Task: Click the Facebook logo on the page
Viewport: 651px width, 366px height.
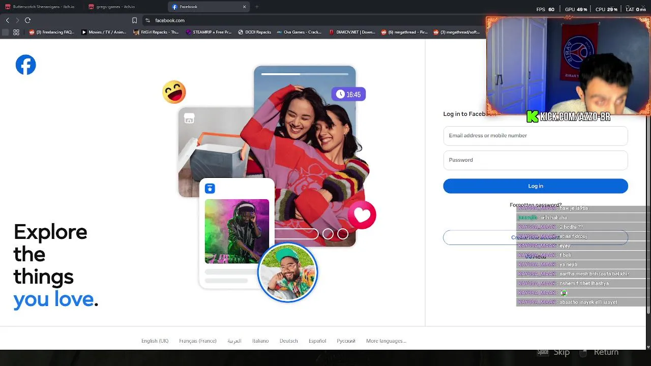Action: pyautogui.click(x=25, y=65)
